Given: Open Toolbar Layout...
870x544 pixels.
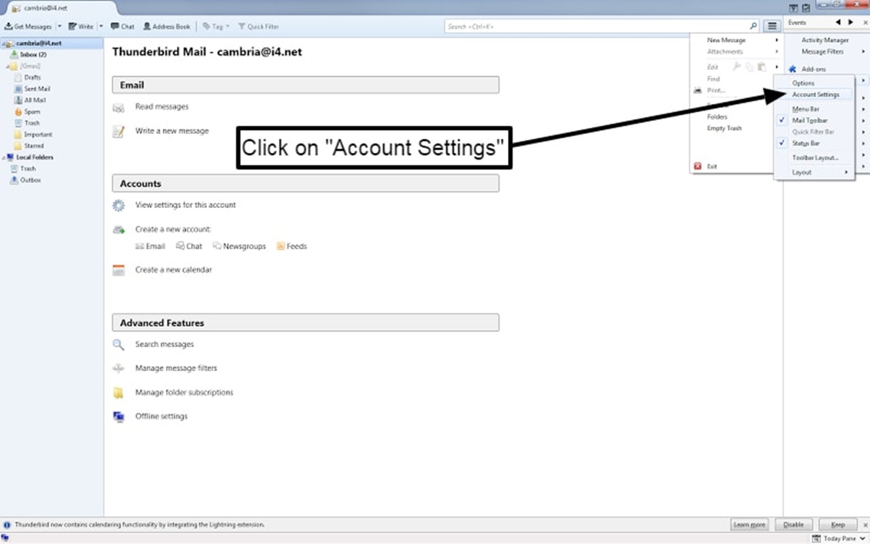Looking at the screenshot, I should pos(814,158).
